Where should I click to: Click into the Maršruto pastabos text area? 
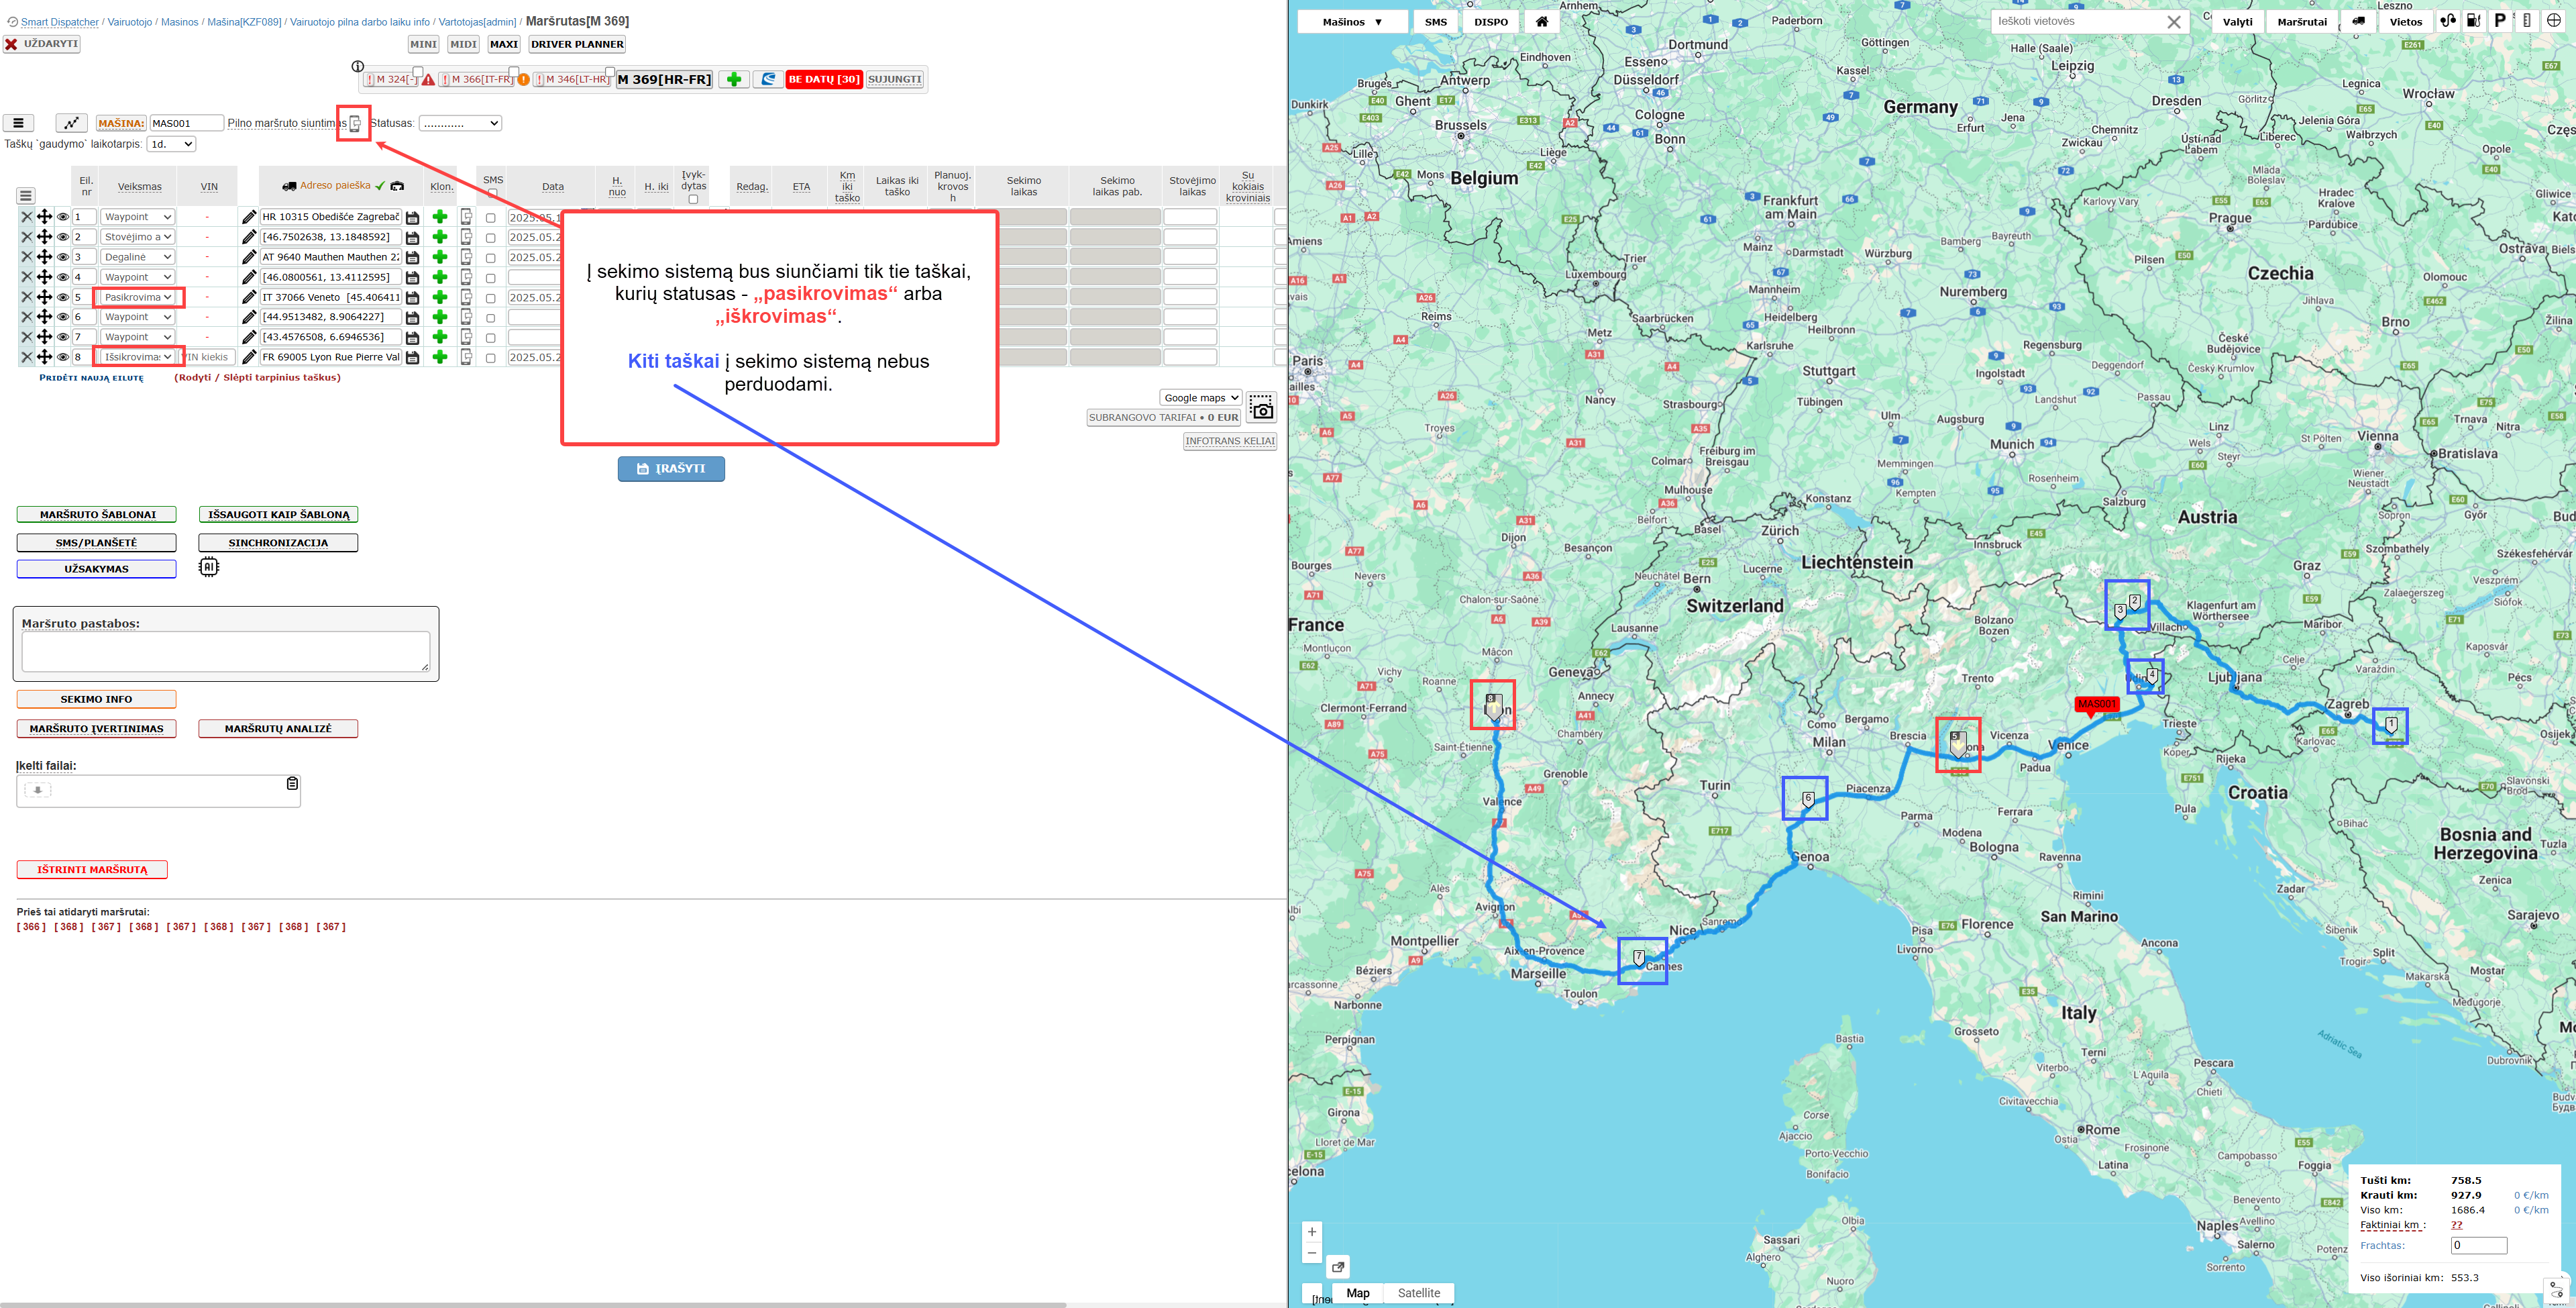click(226, 652)
